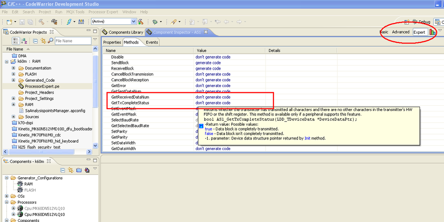The width and height of the screenshot is (444, 222).
Task: Switch inspector to Basic view
Action: [x=384, y=32]
